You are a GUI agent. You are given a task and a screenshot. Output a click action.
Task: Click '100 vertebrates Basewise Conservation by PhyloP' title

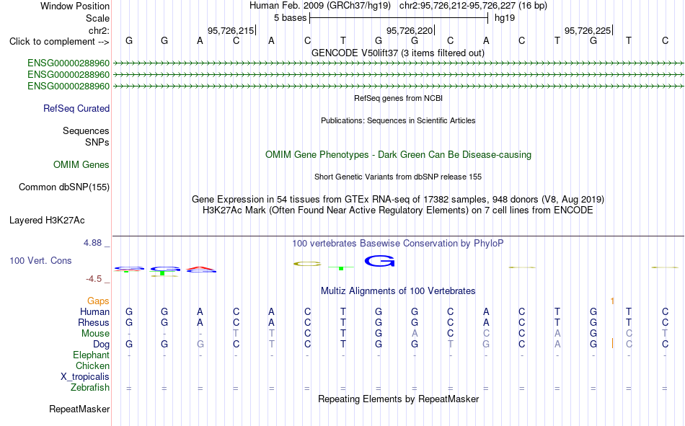coord(397,244)
